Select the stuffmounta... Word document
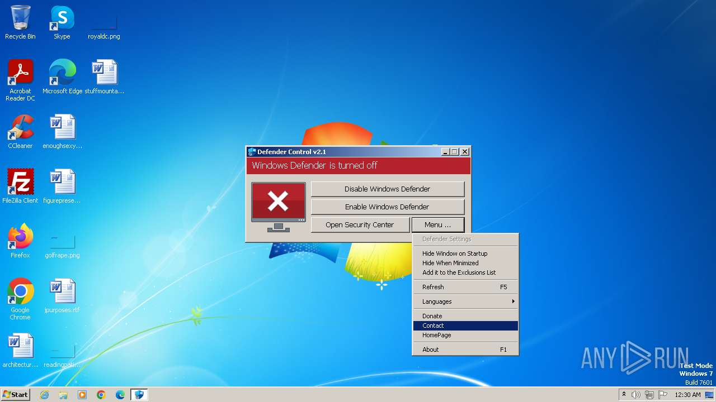Viewport: 716px width, 402px height. click(104, 77)
